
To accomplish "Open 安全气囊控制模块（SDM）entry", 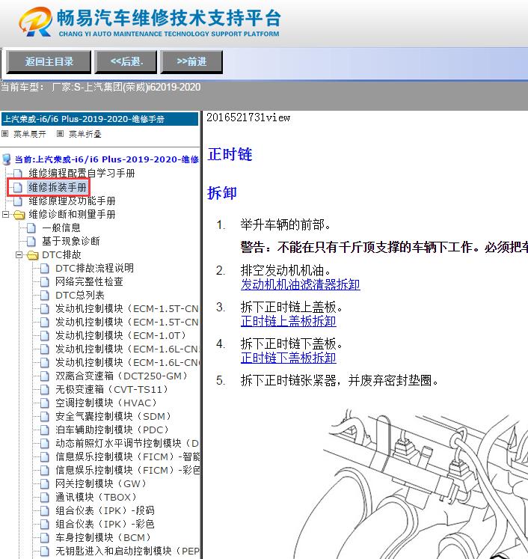I will click(x=113, y=416).
